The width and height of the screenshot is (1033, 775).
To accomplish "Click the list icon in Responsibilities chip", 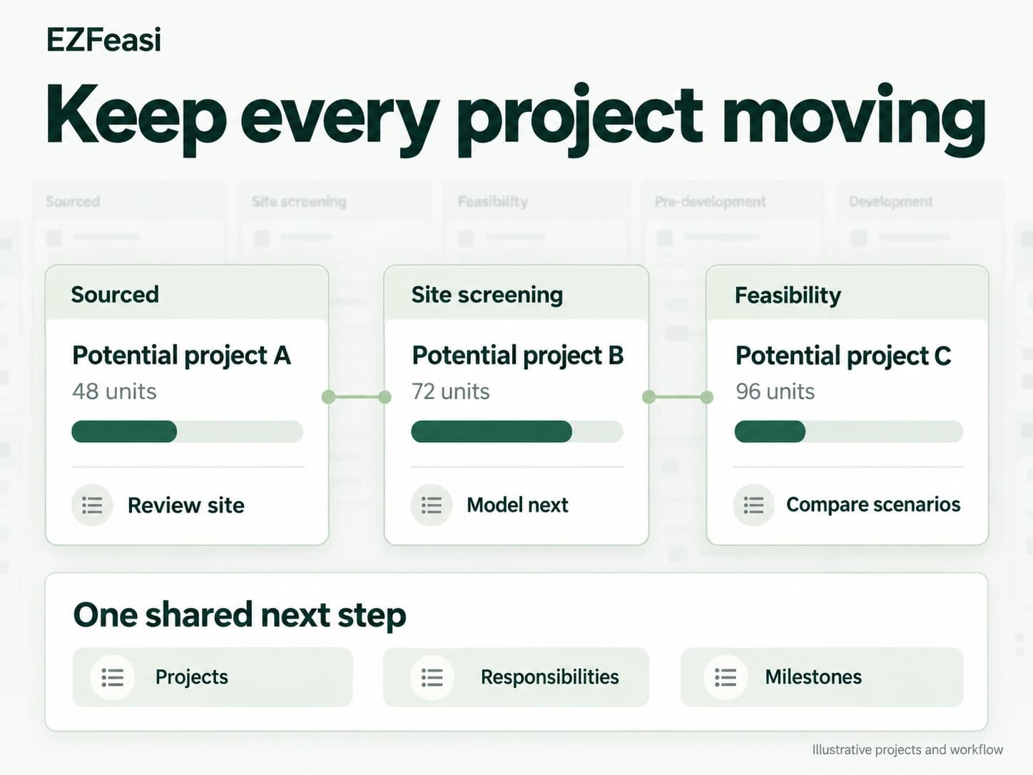I will click(432, 677).
